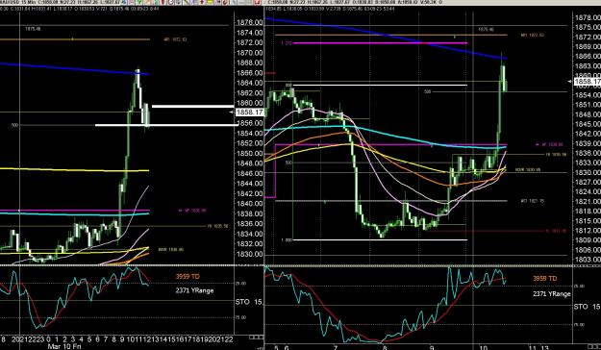Click the 1875.46 level label on right chart

tap(486, 29)
